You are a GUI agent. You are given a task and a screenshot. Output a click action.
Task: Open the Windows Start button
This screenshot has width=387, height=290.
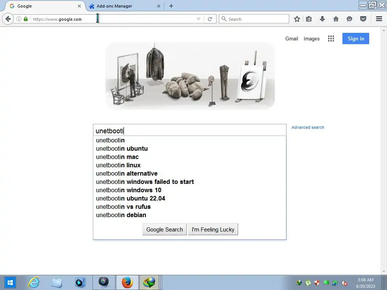(x=10, y=282)
